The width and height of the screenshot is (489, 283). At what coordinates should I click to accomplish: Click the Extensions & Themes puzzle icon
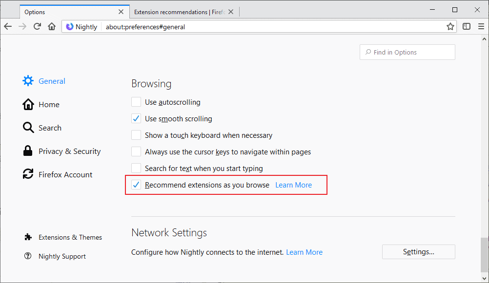click(28, 237)
